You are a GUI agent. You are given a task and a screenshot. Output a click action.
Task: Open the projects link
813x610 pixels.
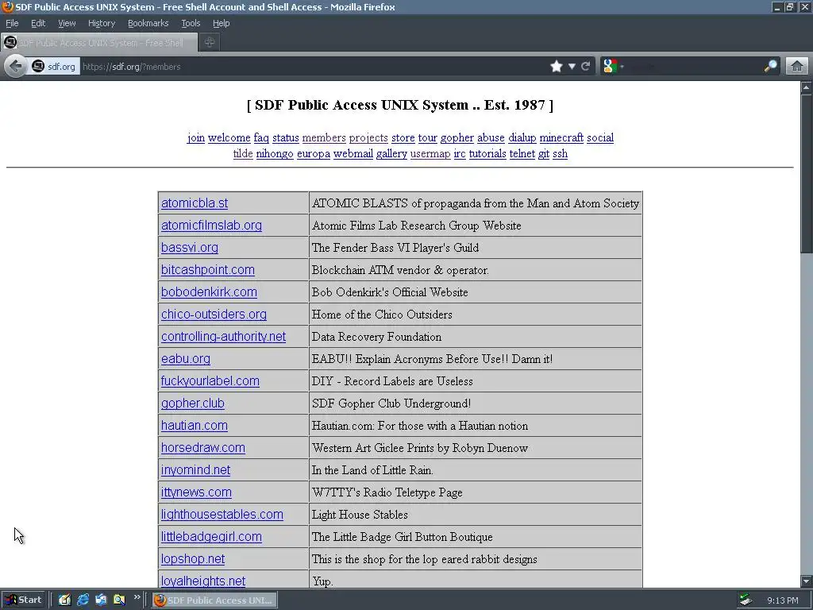pos(368,138)
